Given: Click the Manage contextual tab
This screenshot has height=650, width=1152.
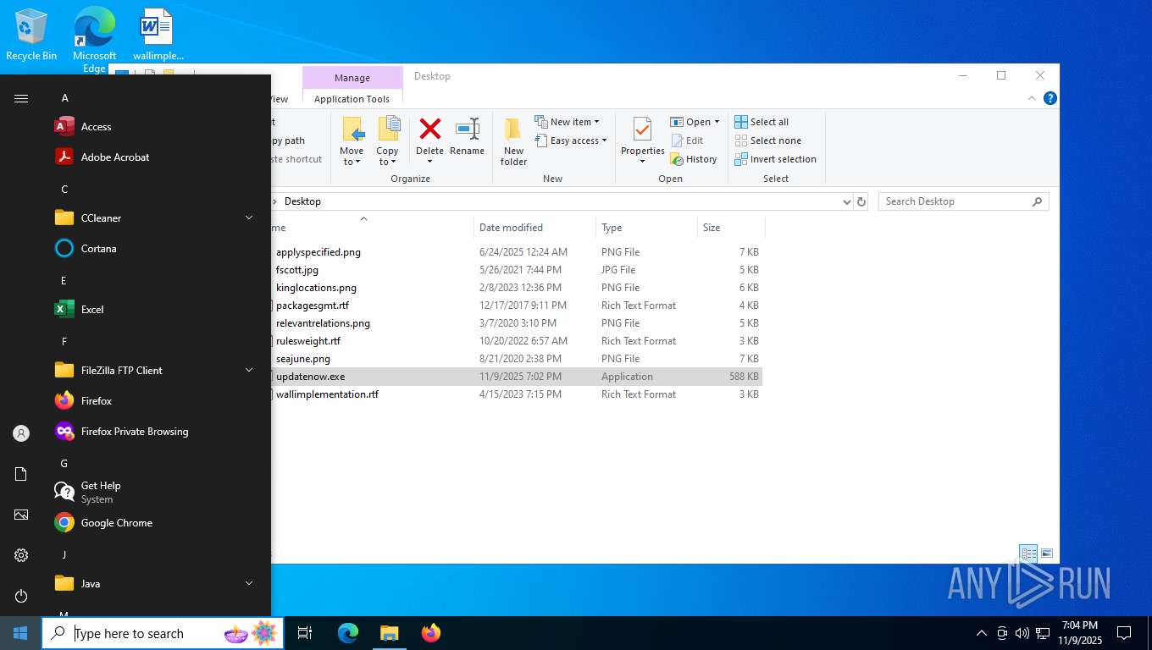Looking at the screenshot, I should coord(352,78).
